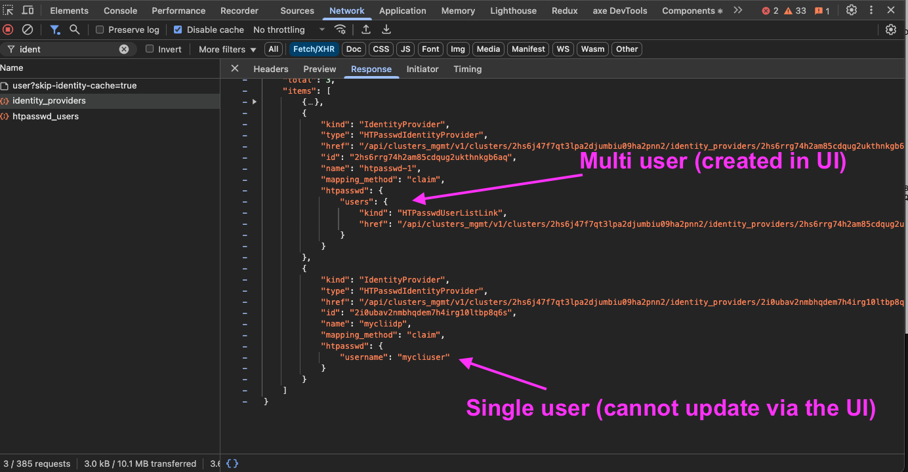Click the record network log icon

(8, 29)
